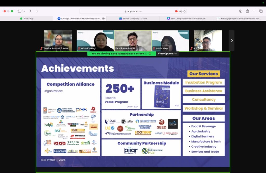Screen dimensions: 266x173
Task: Click the 'Agroindustry' bullet
Action: [201, 131]
